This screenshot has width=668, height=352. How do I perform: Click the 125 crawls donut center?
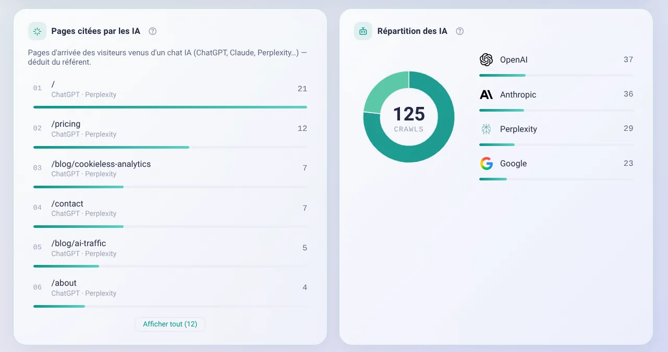pos(409,118)
